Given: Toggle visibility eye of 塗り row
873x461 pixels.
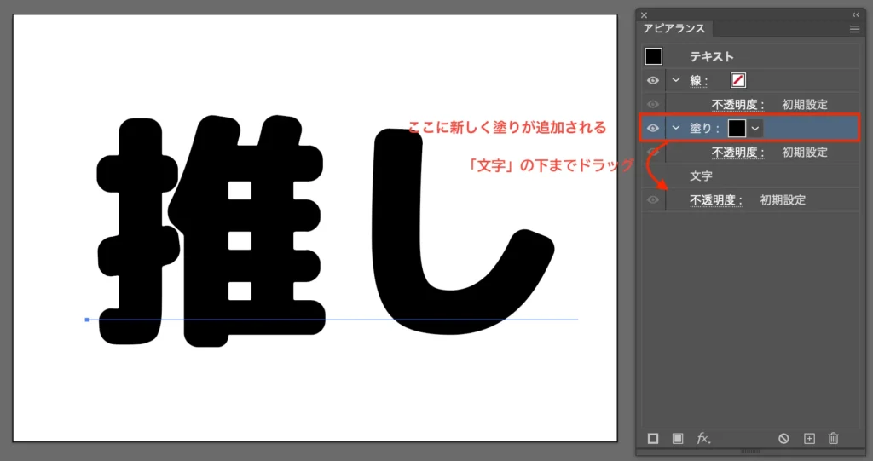Looking at the screenshot, I should click(653, 128).
